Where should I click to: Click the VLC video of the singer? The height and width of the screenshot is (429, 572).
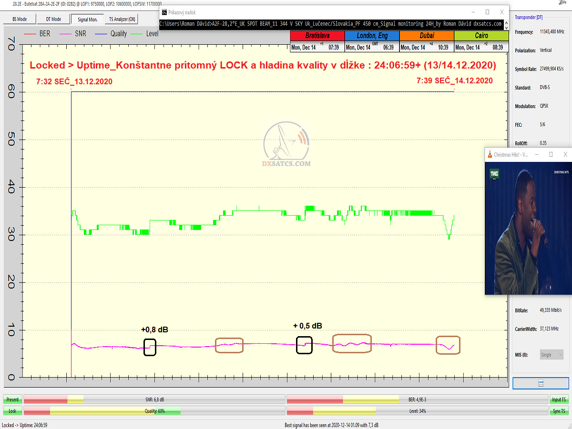528,229
